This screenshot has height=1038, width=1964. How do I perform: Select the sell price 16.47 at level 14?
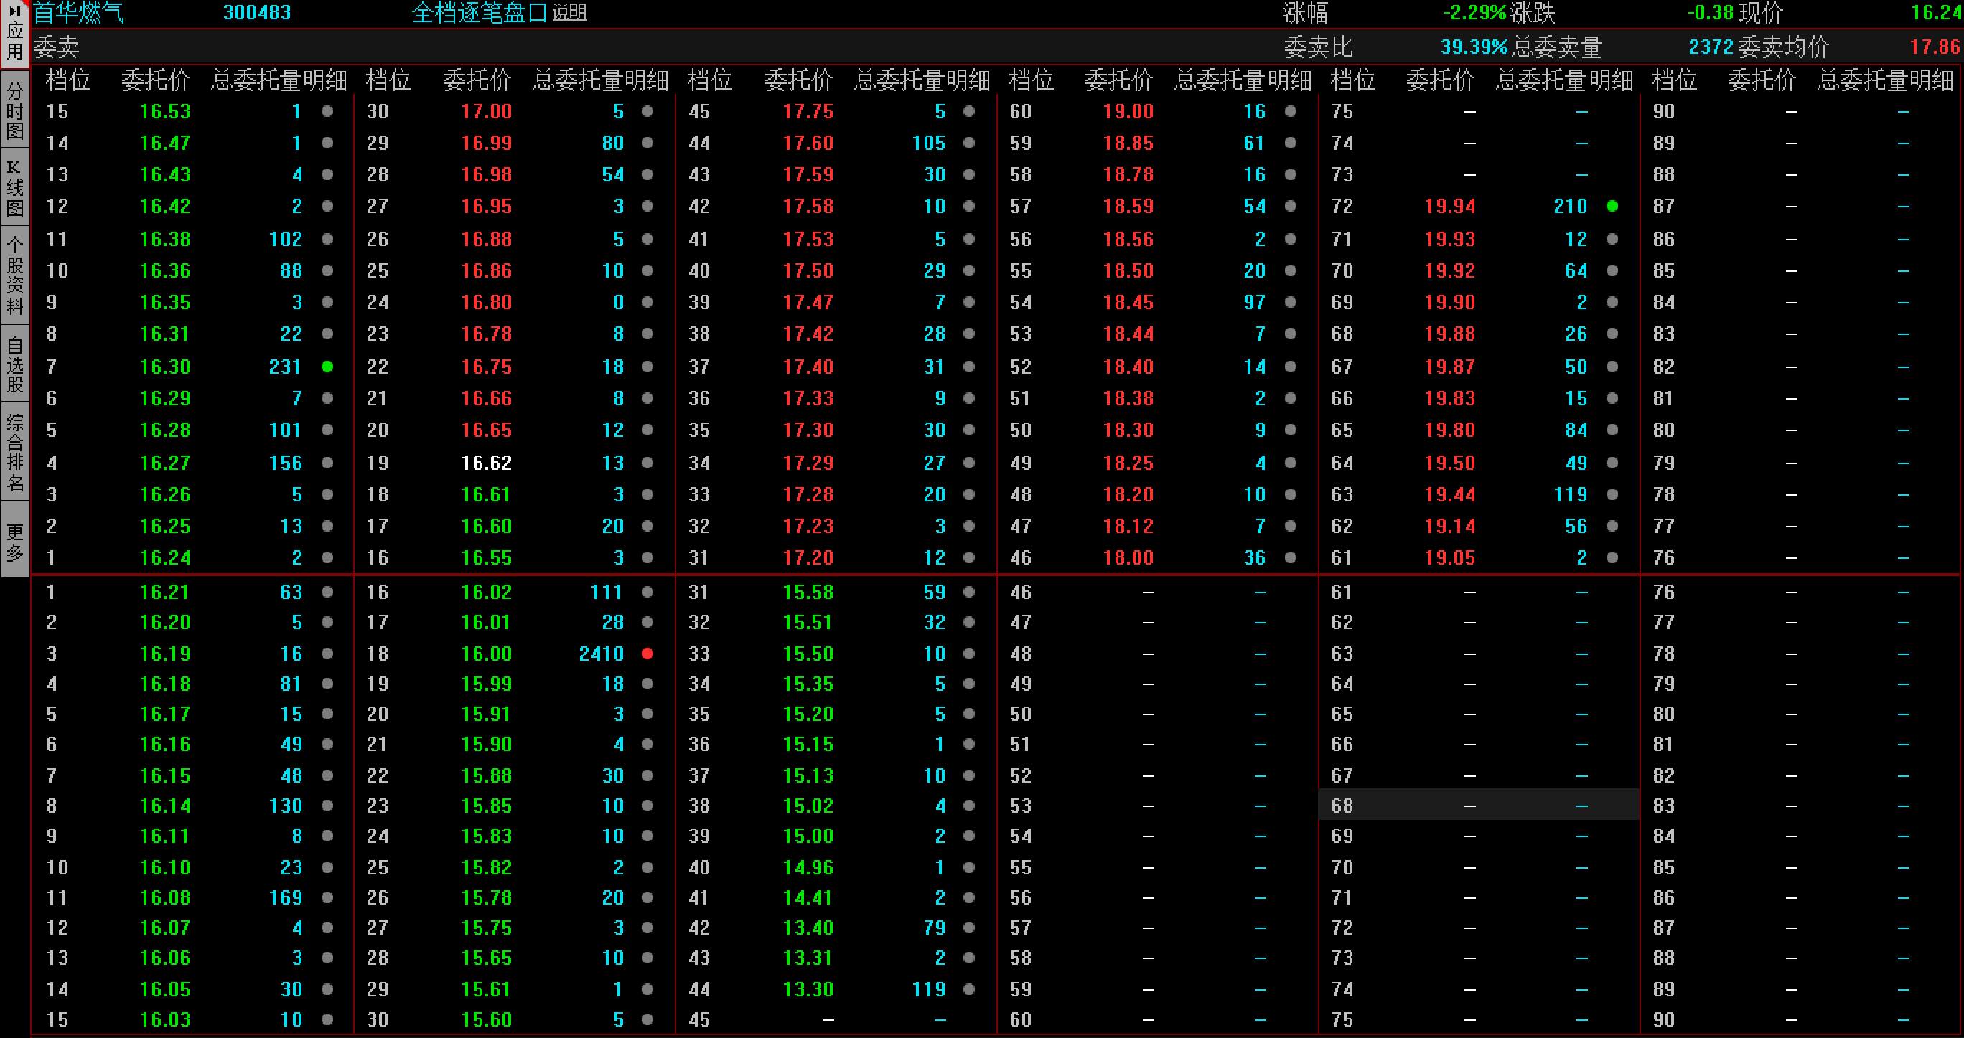click(164, 143)
